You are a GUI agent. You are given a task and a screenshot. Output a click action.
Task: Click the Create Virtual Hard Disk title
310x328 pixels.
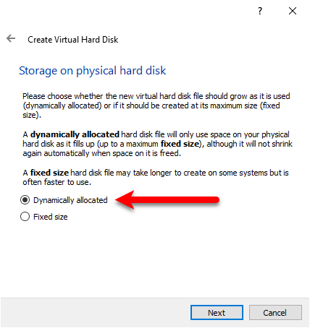[73, 40]
